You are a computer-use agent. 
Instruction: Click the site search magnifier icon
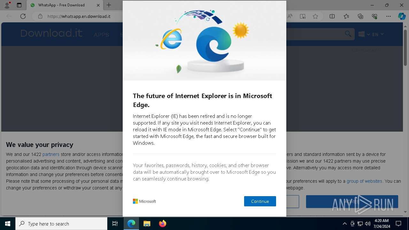(x=348, y=34)
